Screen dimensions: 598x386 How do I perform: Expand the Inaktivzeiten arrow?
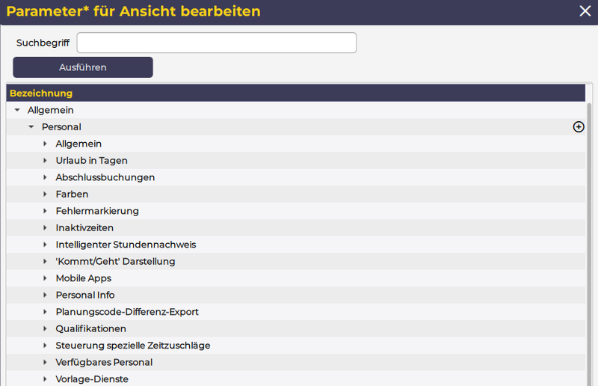46,228
